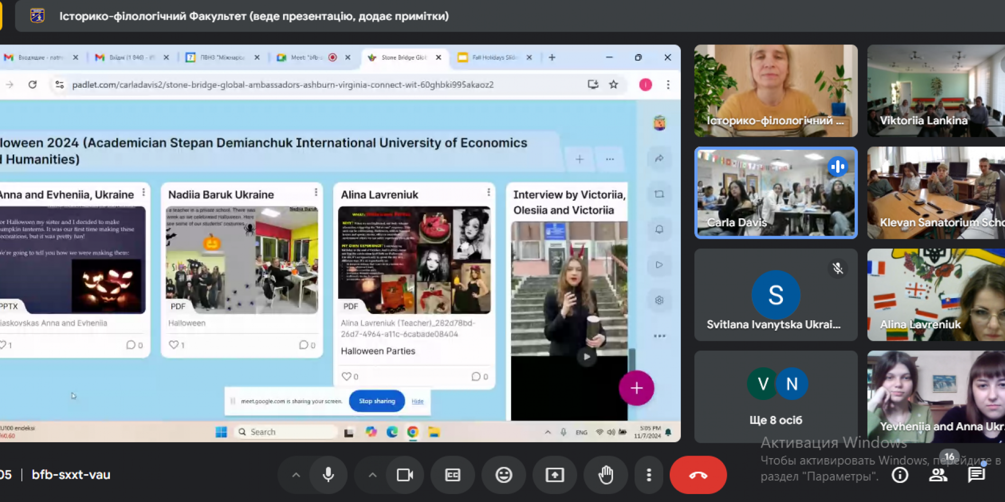
Task: Comment on Alina Lavreniuk post
Action: click(476, 376)
